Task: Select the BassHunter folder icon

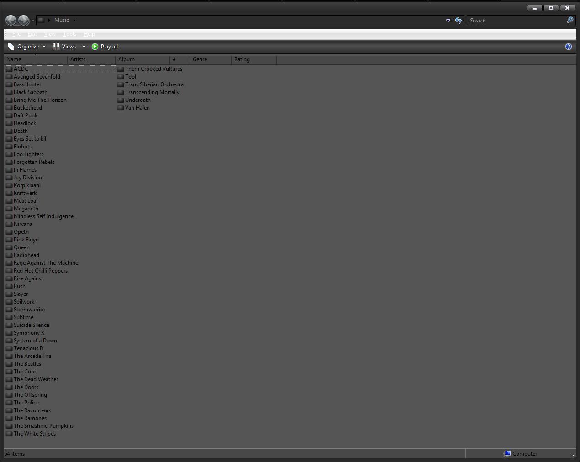Action: [x=9, y=84]
